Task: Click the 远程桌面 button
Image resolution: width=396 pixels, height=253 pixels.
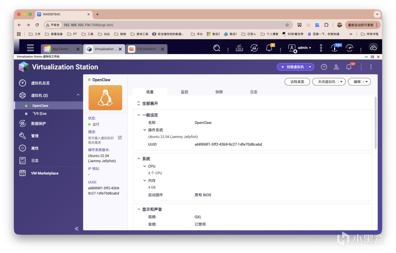Action: point(297,82)
